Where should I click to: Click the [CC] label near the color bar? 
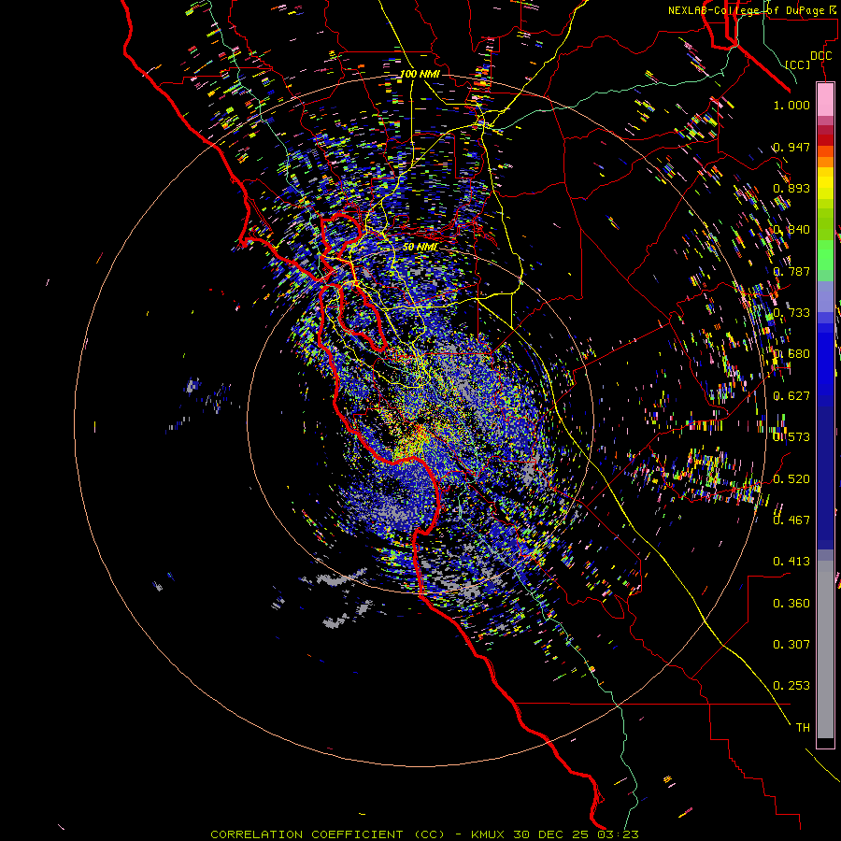(x=798, y=65)
